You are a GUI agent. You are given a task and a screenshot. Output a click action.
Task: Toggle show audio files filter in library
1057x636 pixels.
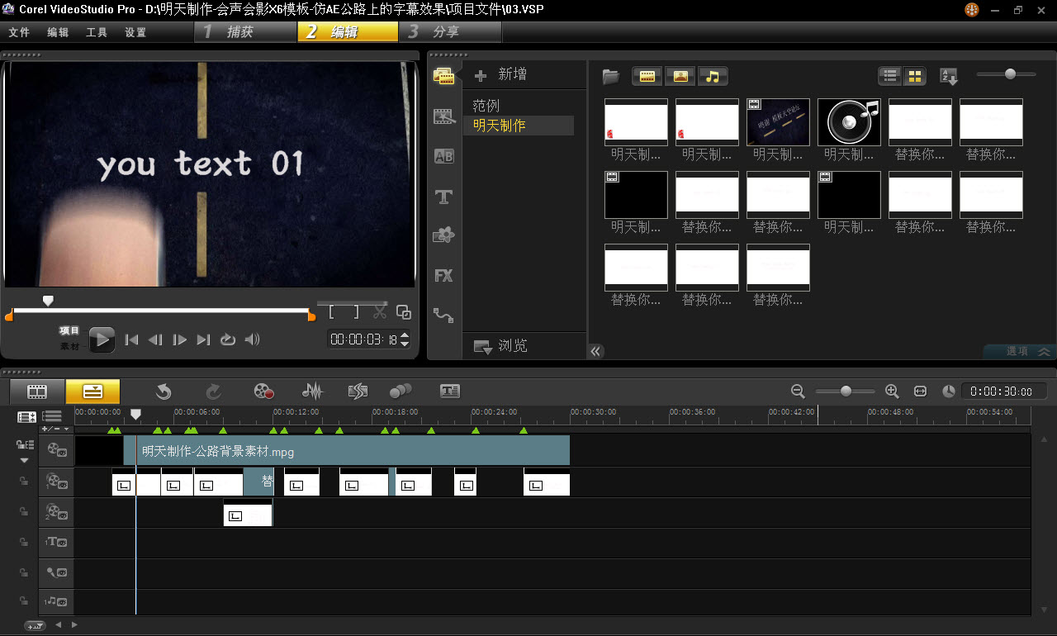pyautogui.click(x=713, y=77)
